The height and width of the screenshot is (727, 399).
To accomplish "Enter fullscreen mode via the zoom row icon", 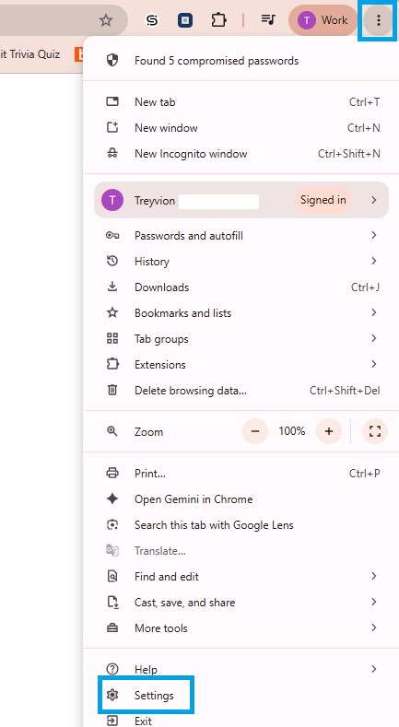I will pyautogui.click(x=375, y=431).
